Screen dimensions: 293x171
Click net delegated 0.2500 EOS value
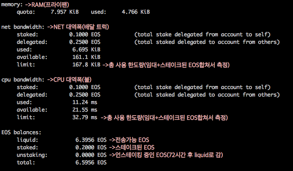point(85,42)
